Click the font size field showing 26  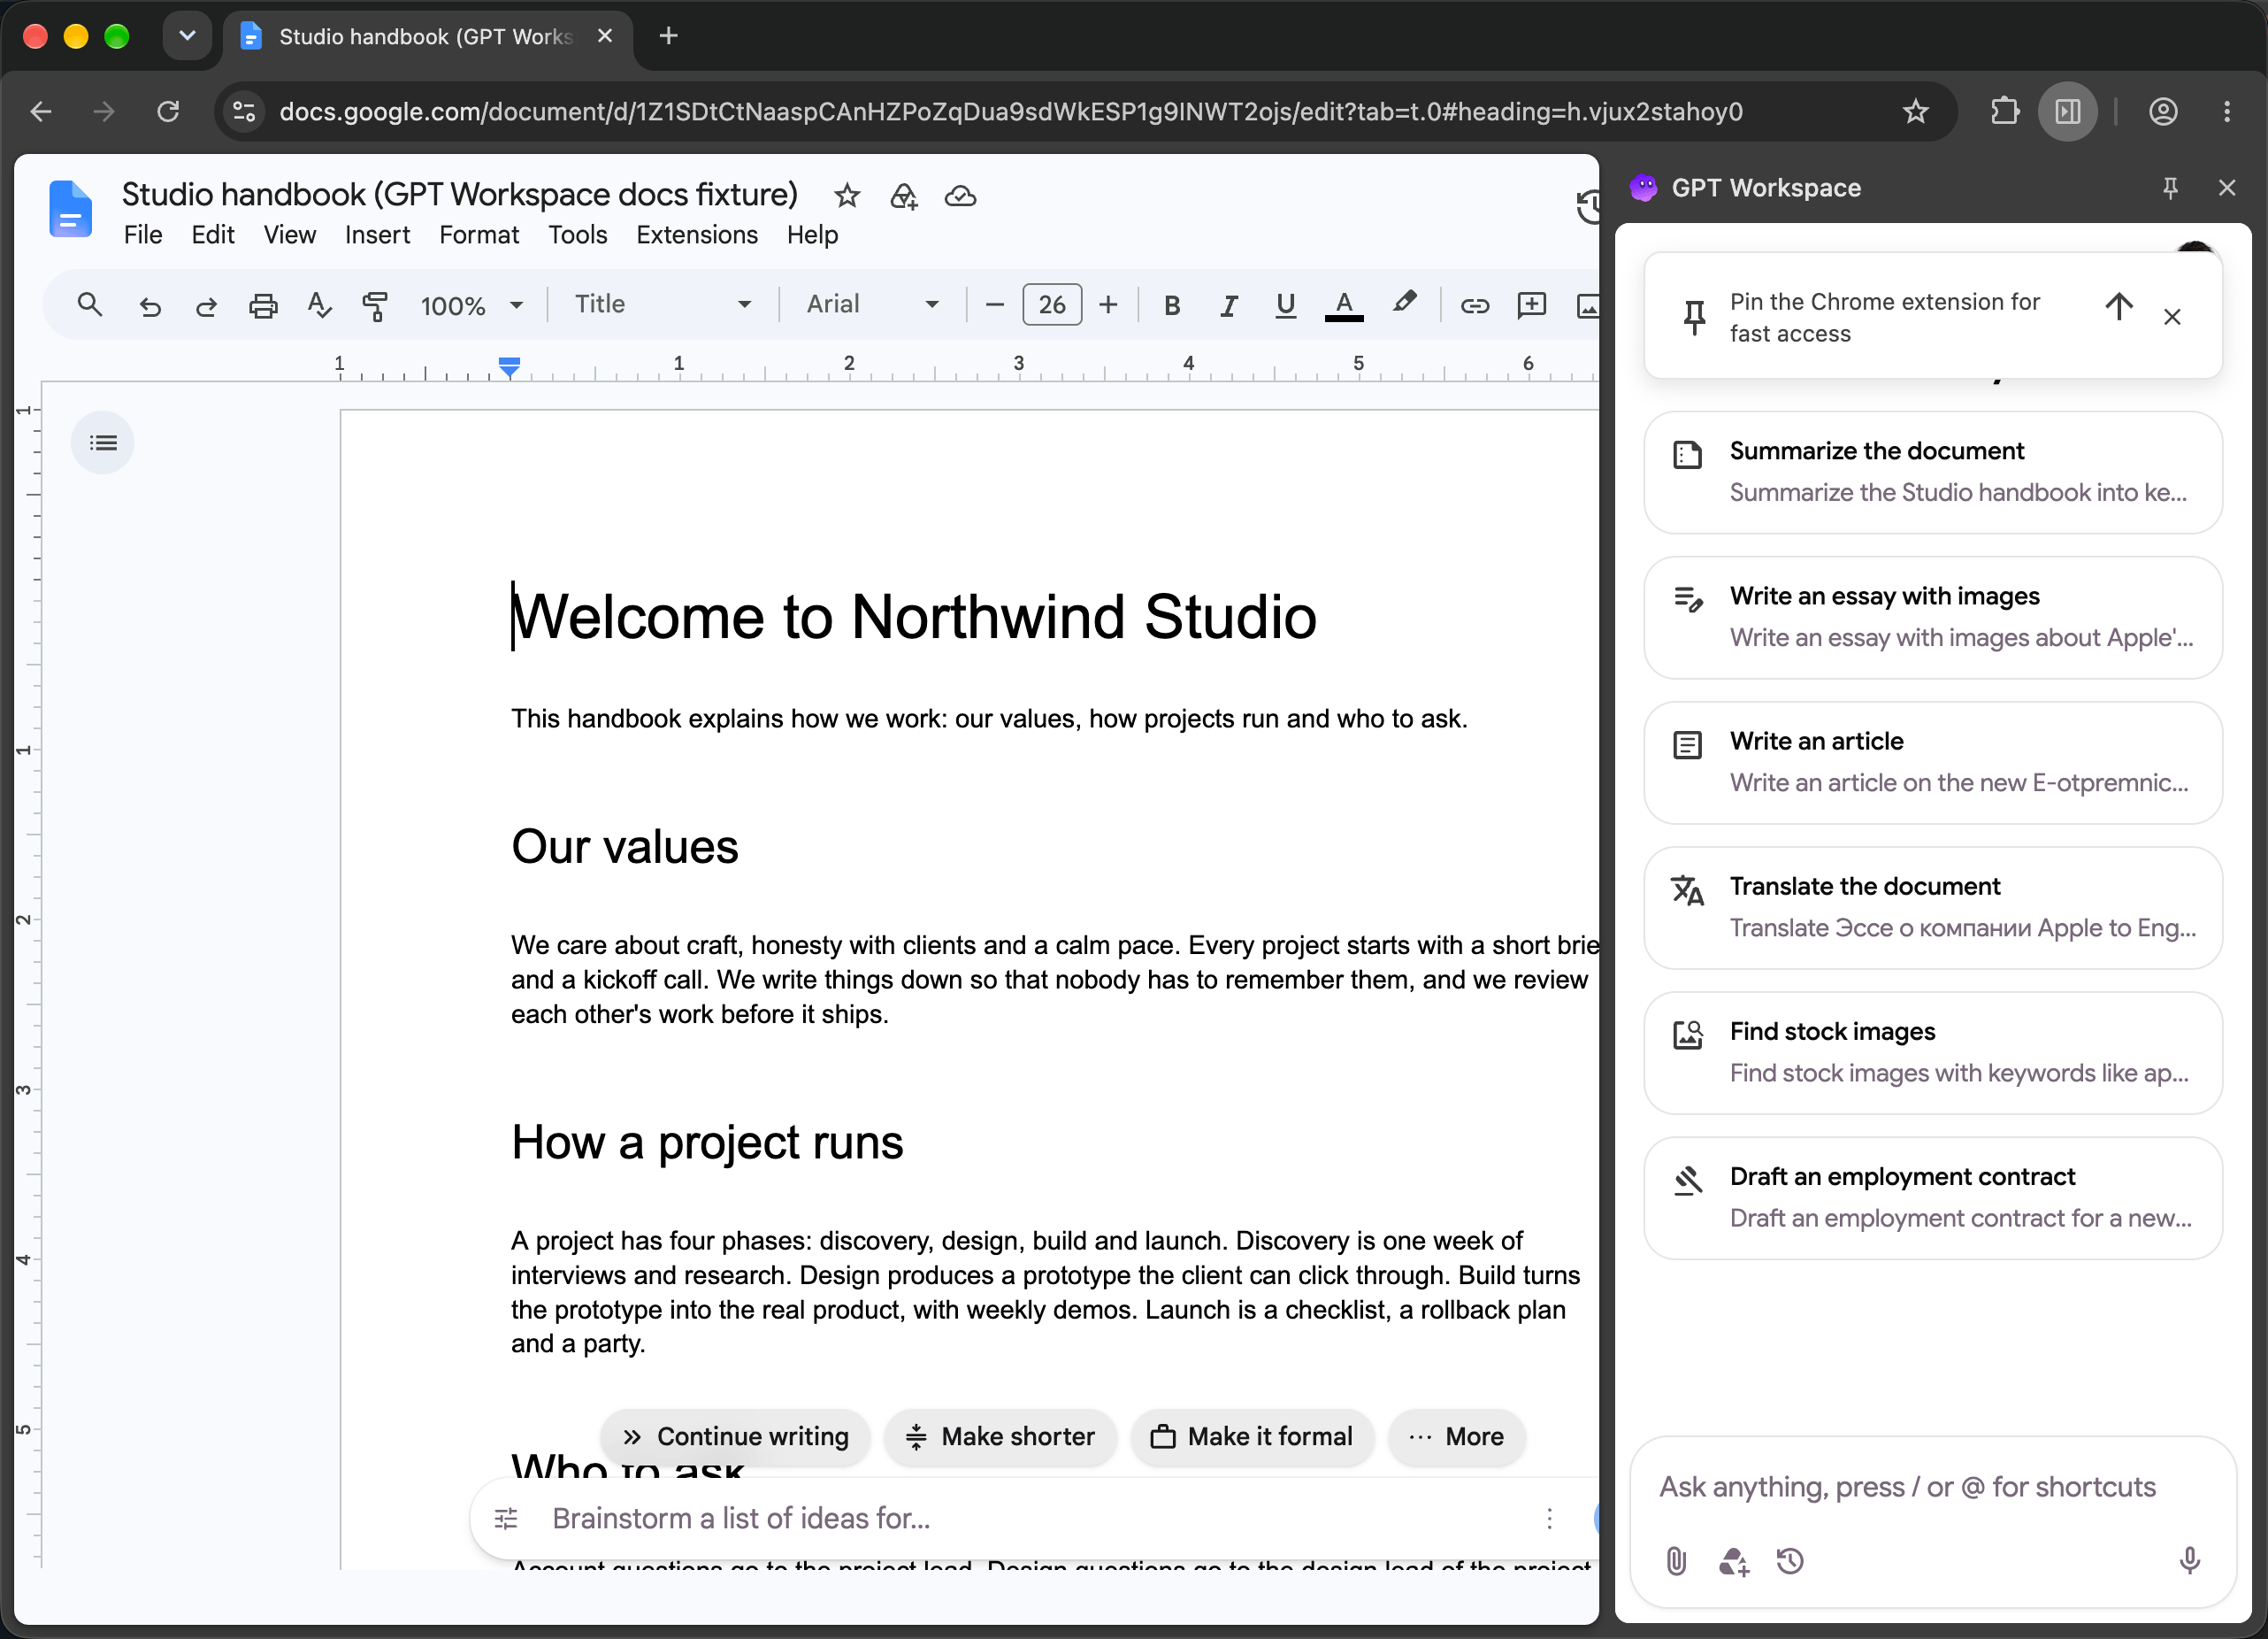point(1052,305)
